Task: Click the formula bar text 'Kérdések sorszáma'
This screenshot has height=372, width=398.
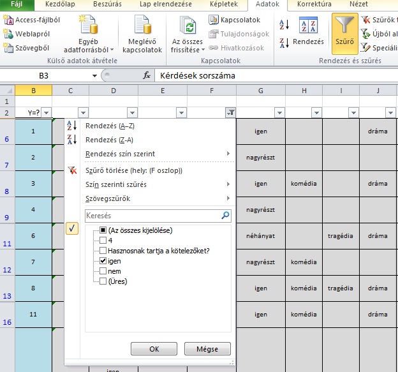Action: click(x=198, y=76)
